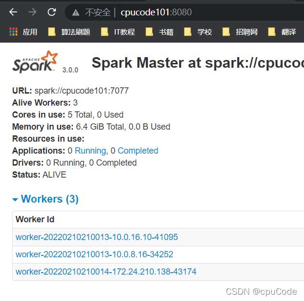This screenshot has height=301, width=304.
Task: Click the not-secure warning triangle icon
Action: [x=75, y=12]
